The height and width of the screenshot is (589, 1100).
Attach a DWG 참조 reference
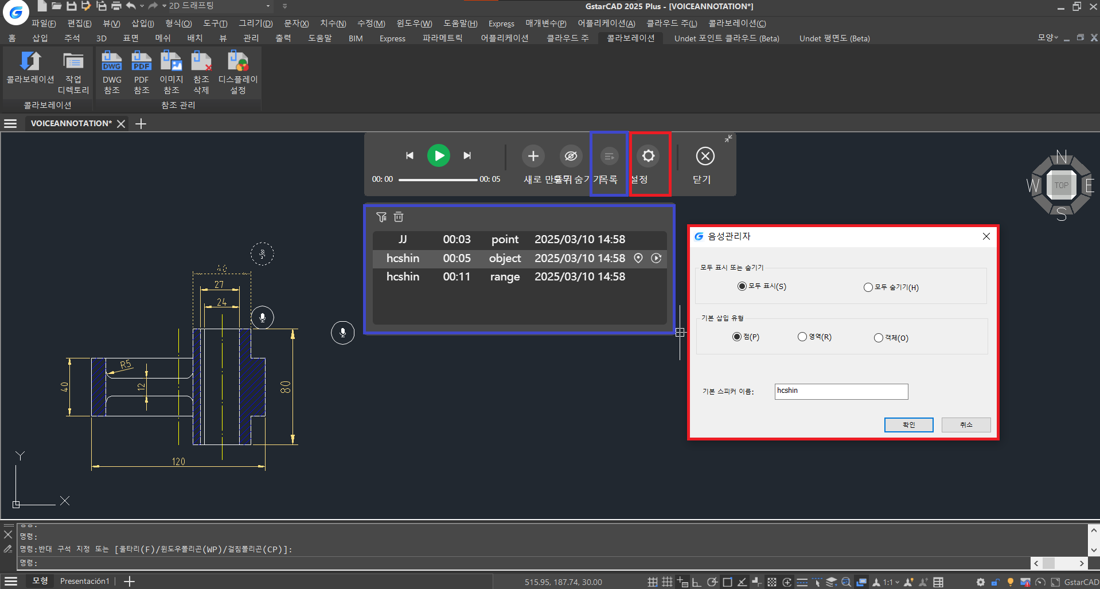(x=112, y=73)
